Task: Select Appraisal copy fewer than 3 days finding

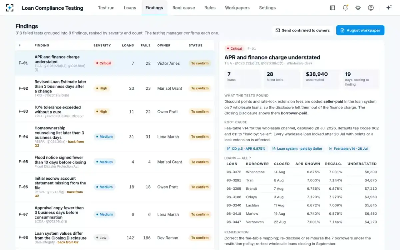Action: (x=115, y=214)
